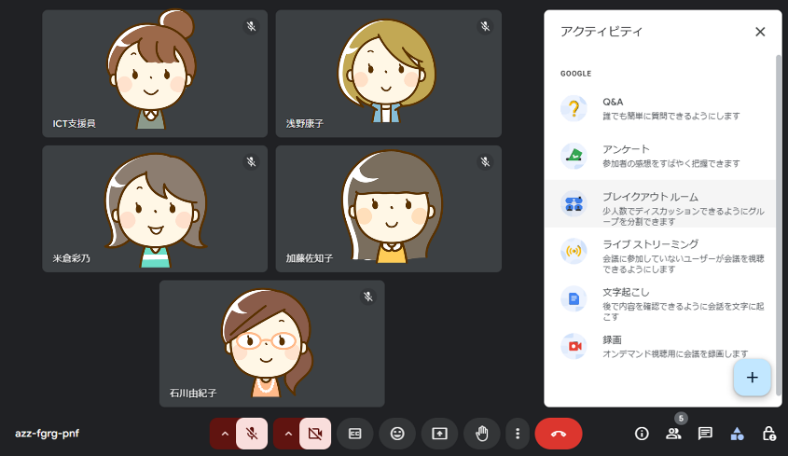788x456 pixels.
Task: Open host controls lock icon
Action: (769, 434)
